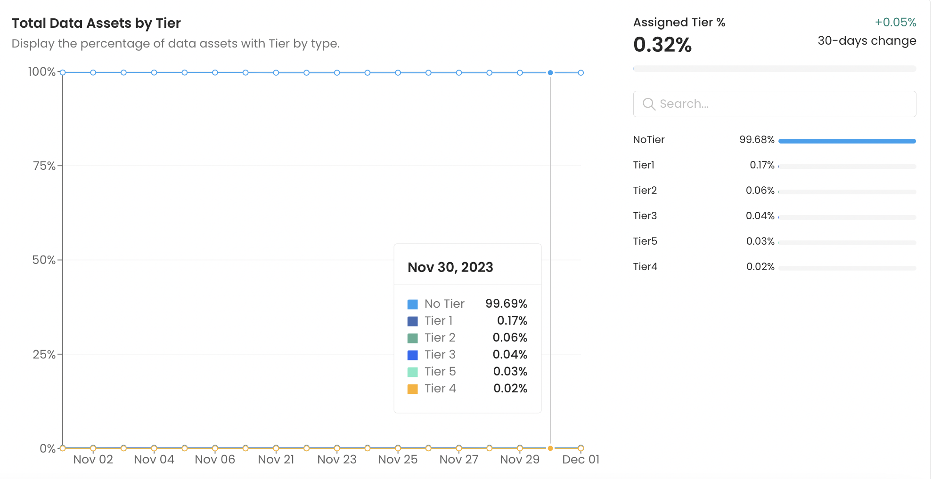Image resolution: width=932 pixels, height=479 pixels.
Task: Click the Tier 4 orange legend swatch
Action: pyautogui.click(x=412, y=389)
